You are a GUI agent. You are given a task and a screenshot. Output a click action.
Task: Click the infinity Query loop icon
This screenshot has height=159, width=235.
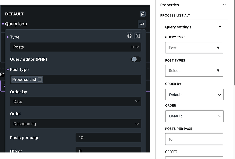[142, 24]
